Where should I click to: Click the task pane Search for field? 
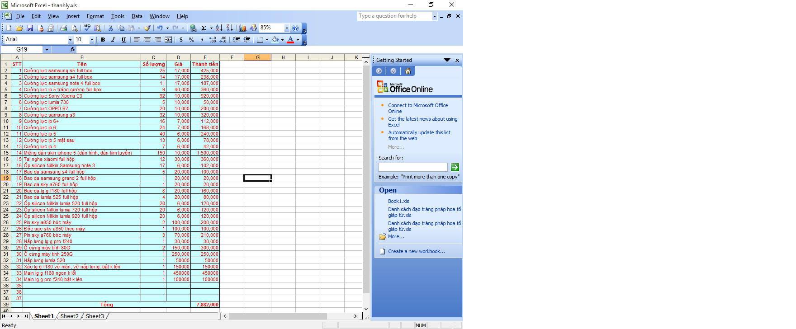[412, 167]
